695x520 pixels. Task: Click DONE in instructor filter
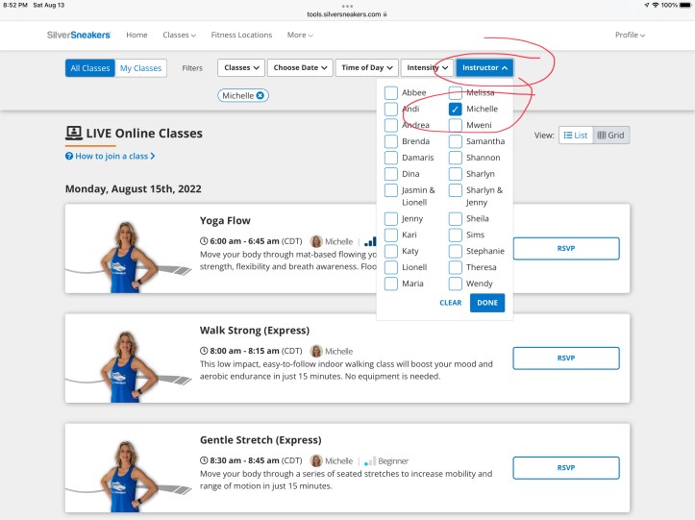(x=487, y=303)
